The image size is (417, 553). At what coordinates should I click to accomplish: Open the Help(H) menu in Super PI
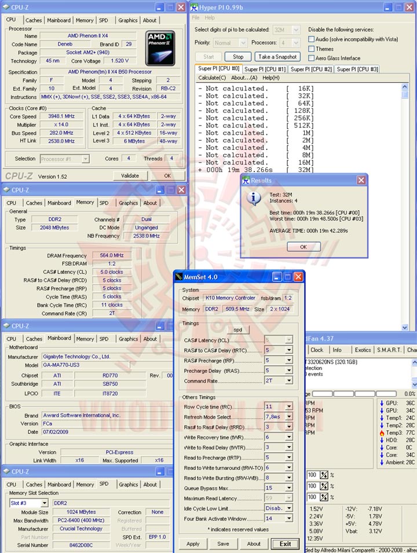(271, 78)
